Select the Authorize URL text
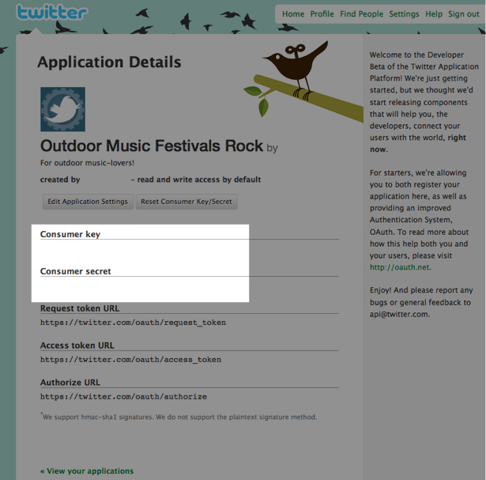Viewport: 486px width, 480px height. click(x=123, y=397)
